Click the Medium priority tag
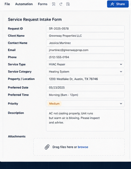This screenshot has height=169, width=131. point(54,104)
